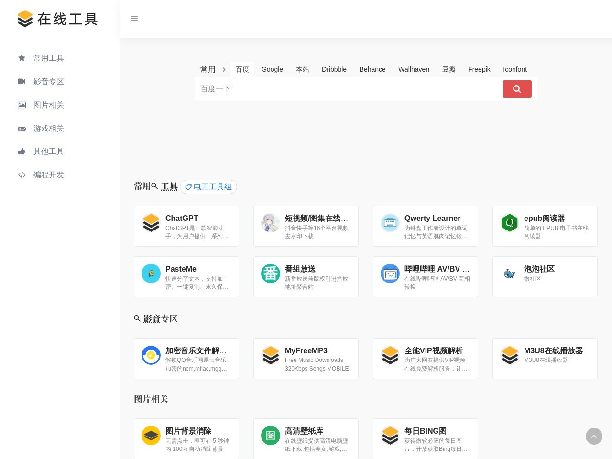This screenshot has height=459, width=612.
Task: Click the ChatGPT card icon
Action: point(151,223)
